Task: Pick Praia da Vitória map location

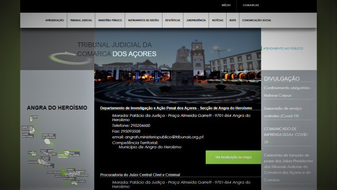Action: click(x=72, y=153)
